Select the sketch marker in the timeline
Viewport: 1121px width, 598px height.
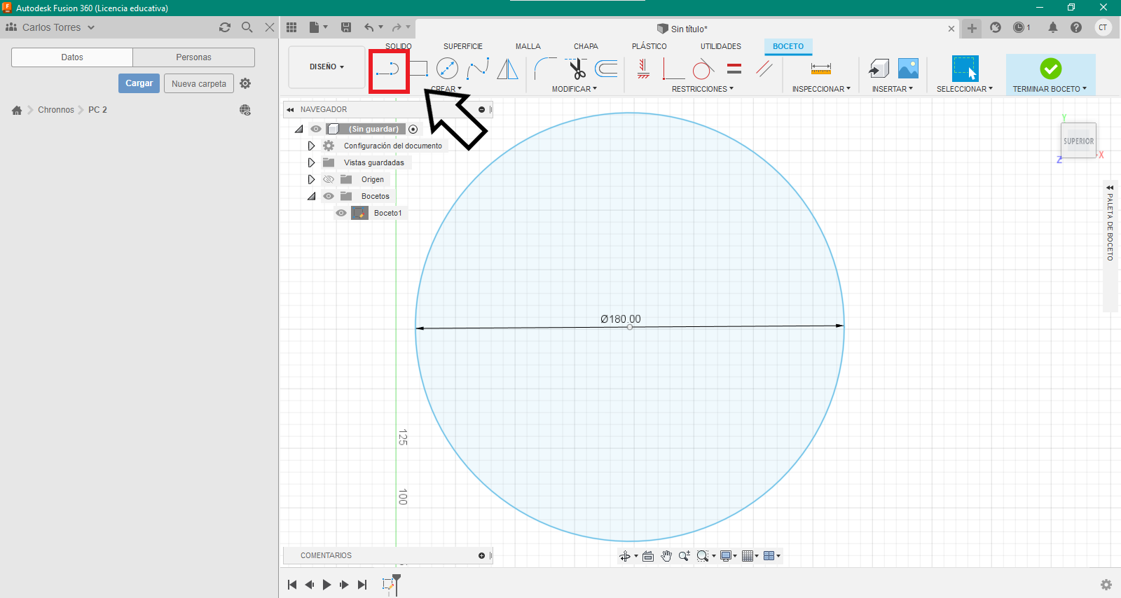[389, 584]
